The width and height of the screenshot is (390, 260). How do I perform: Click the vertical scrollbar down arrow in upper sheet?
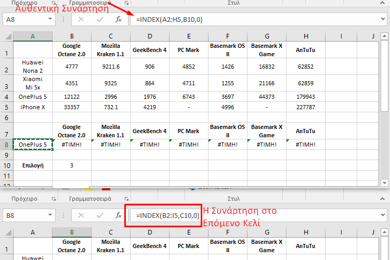(384, 183)
